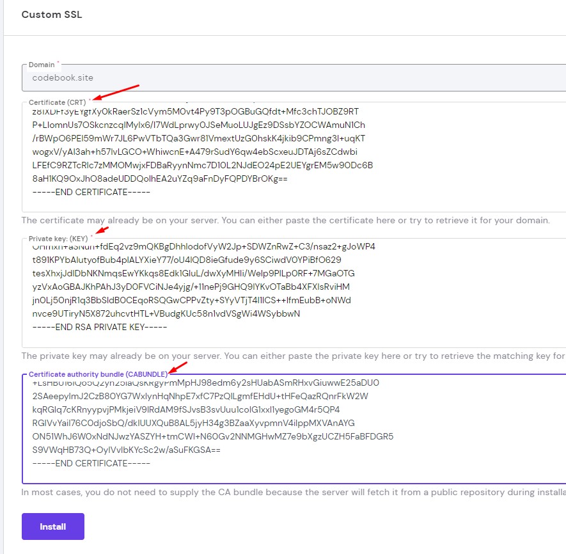
Task: Click the key line starting t891KPYbAlutyofBub4
Action: point(187,260)
